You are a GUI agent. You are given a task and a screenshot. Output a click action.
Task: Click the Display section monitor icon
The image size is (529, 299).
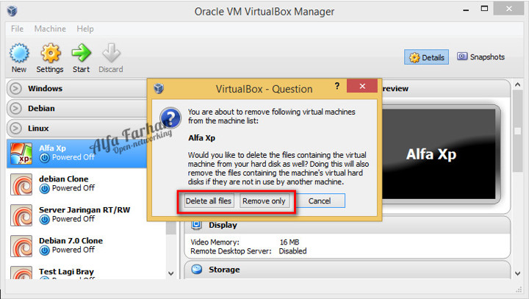pyautogui.click(x=196, y=225)
